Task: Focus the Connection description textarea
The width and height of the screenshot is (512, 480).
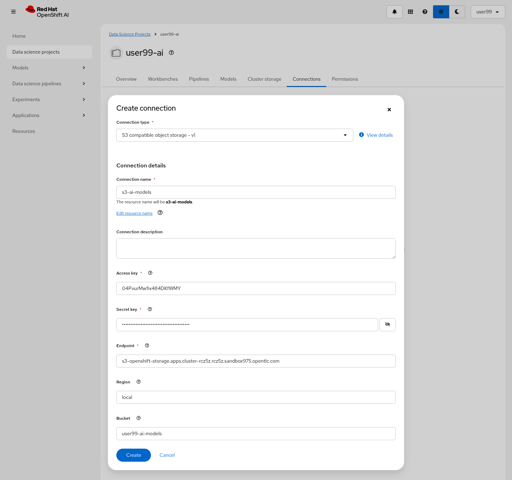Action: pos(256,248)
